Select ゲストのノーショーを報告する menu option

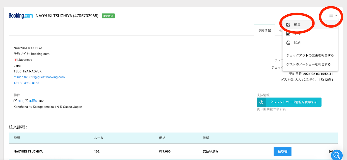point(309,65)
